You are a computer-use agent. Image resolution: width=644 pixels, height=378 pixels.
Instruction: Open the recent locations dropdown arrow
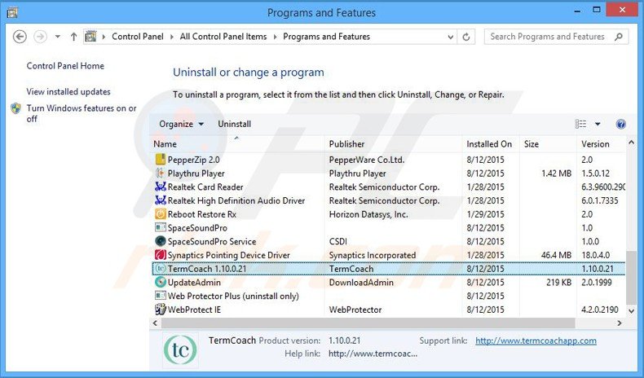58,37
